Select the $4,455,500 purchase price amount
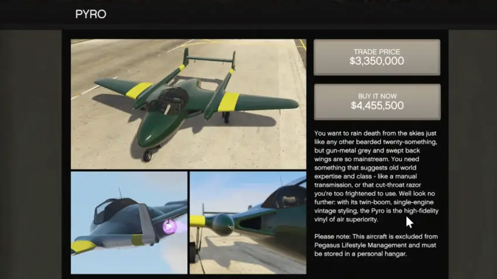497x279 pixels. (x=377, y=106)
